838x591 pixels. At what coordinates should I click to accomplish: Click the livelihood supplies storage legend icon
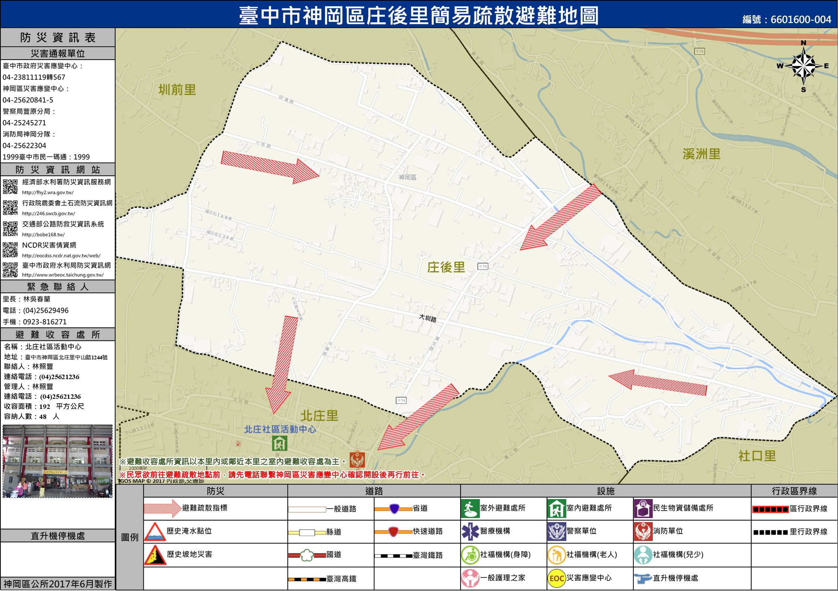click(643, 509)
